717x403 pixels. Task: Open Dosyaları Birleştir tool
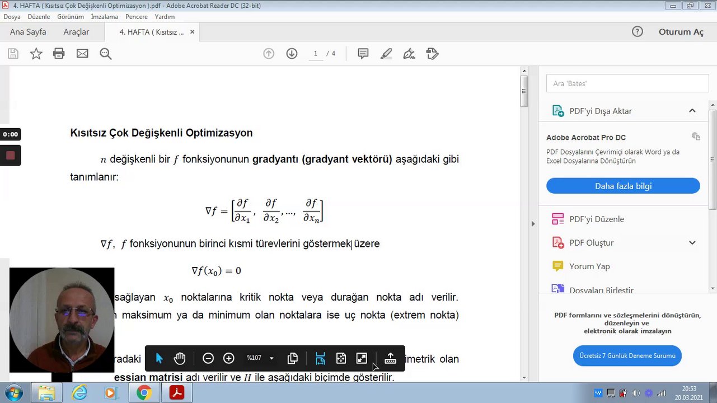coord(601,289)
